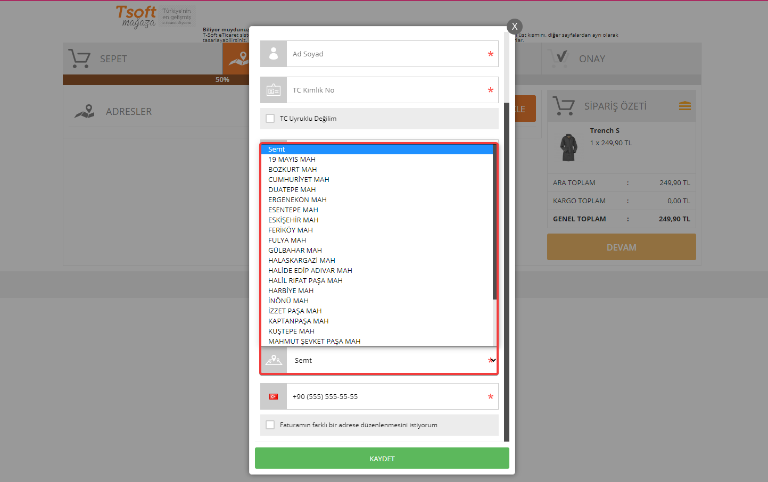Click the Trench S product name
The image size is (768, 482).
point(605,131)
